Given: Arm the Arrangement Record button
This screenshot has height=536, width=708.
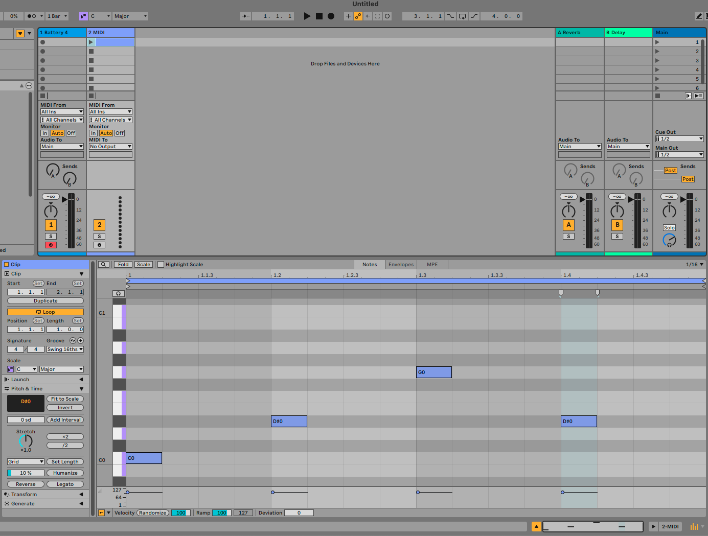Looking at the screenshot, I should pos(331,16).
